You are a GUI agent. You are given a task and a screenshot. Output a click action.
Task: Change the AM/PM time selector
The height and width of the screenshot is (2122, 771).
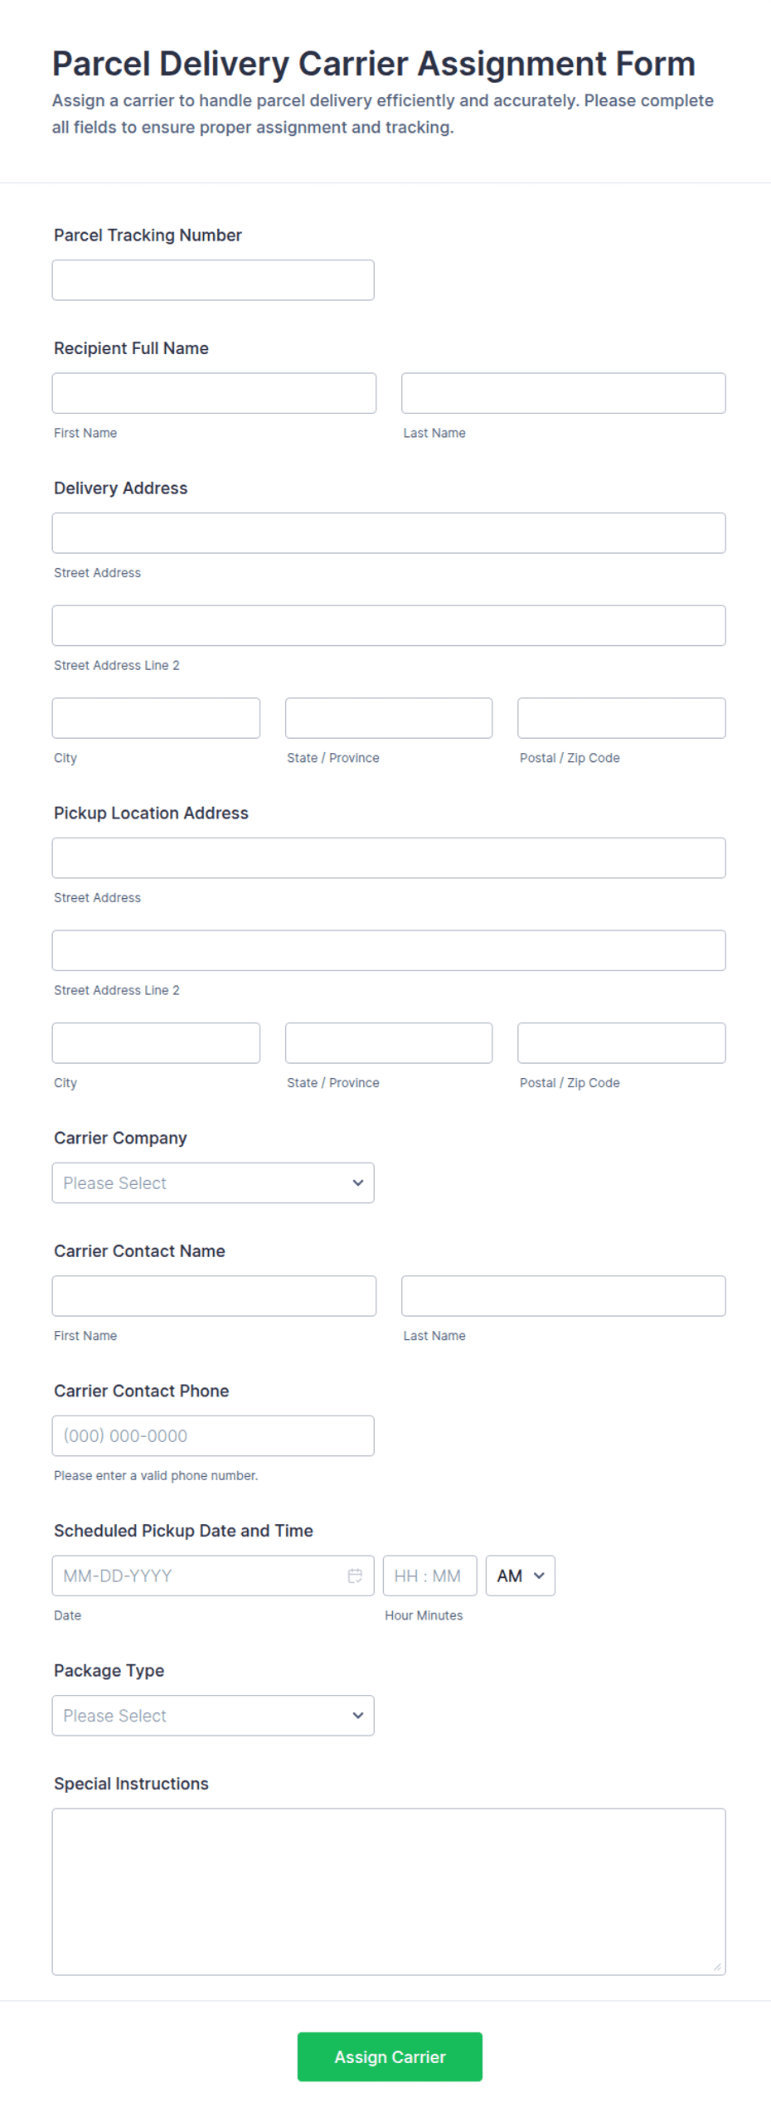tap(520, 1576)
